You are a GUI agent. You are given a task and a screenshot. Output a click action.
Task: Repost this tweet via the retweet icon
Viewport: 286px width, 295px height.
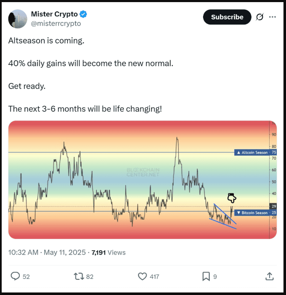[x=79, y=276]
